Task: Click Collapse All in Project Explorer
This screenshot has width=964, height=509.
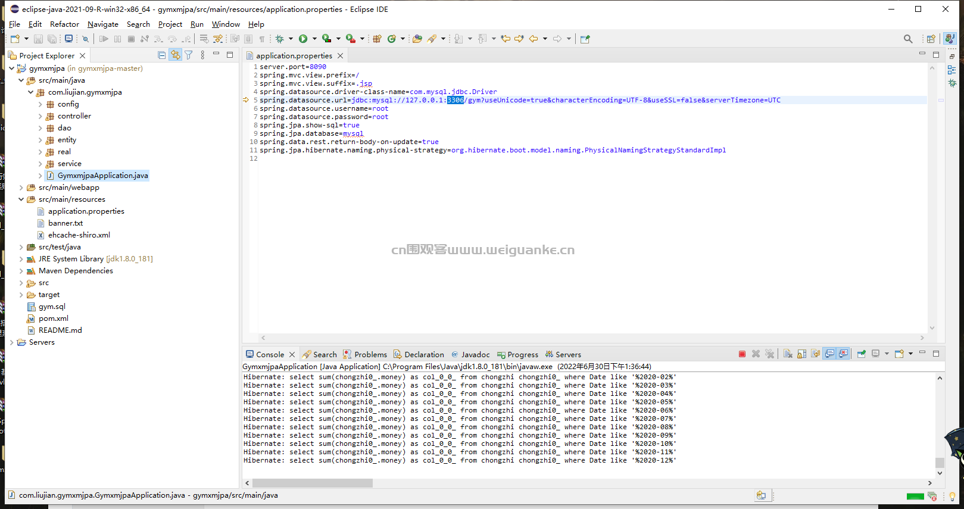Action: click(161, 55)
